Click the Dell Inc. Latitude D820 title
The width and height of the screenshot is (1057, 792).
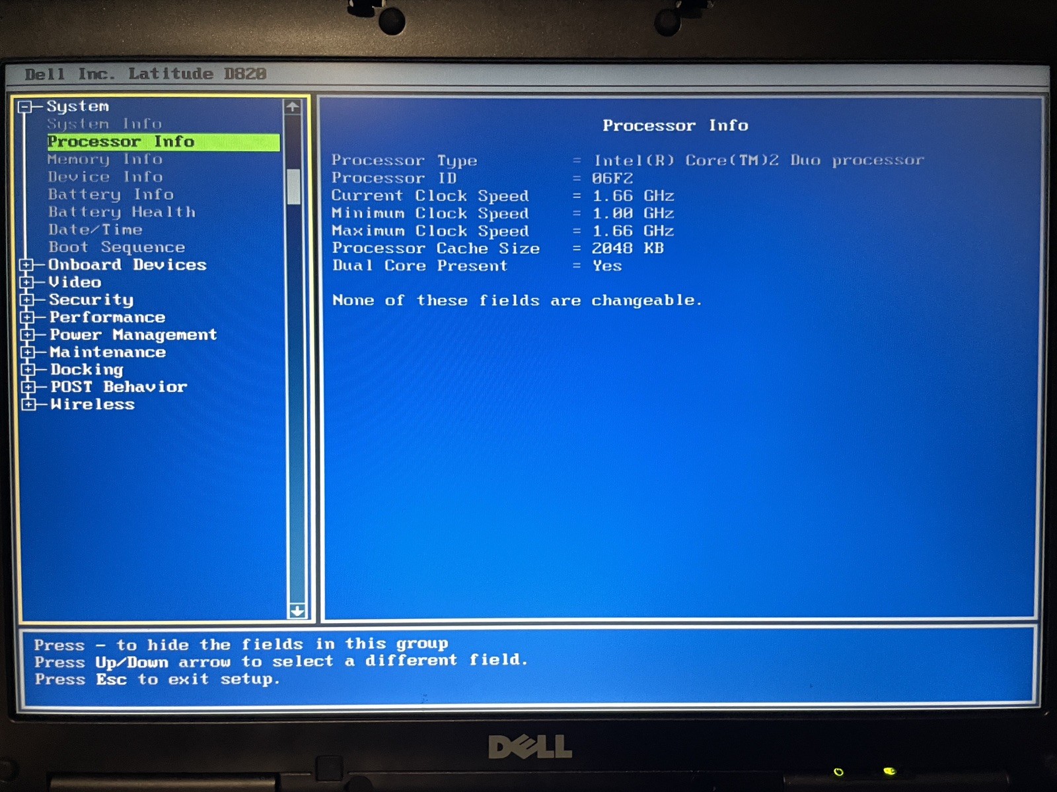click(x=145, y=74)
